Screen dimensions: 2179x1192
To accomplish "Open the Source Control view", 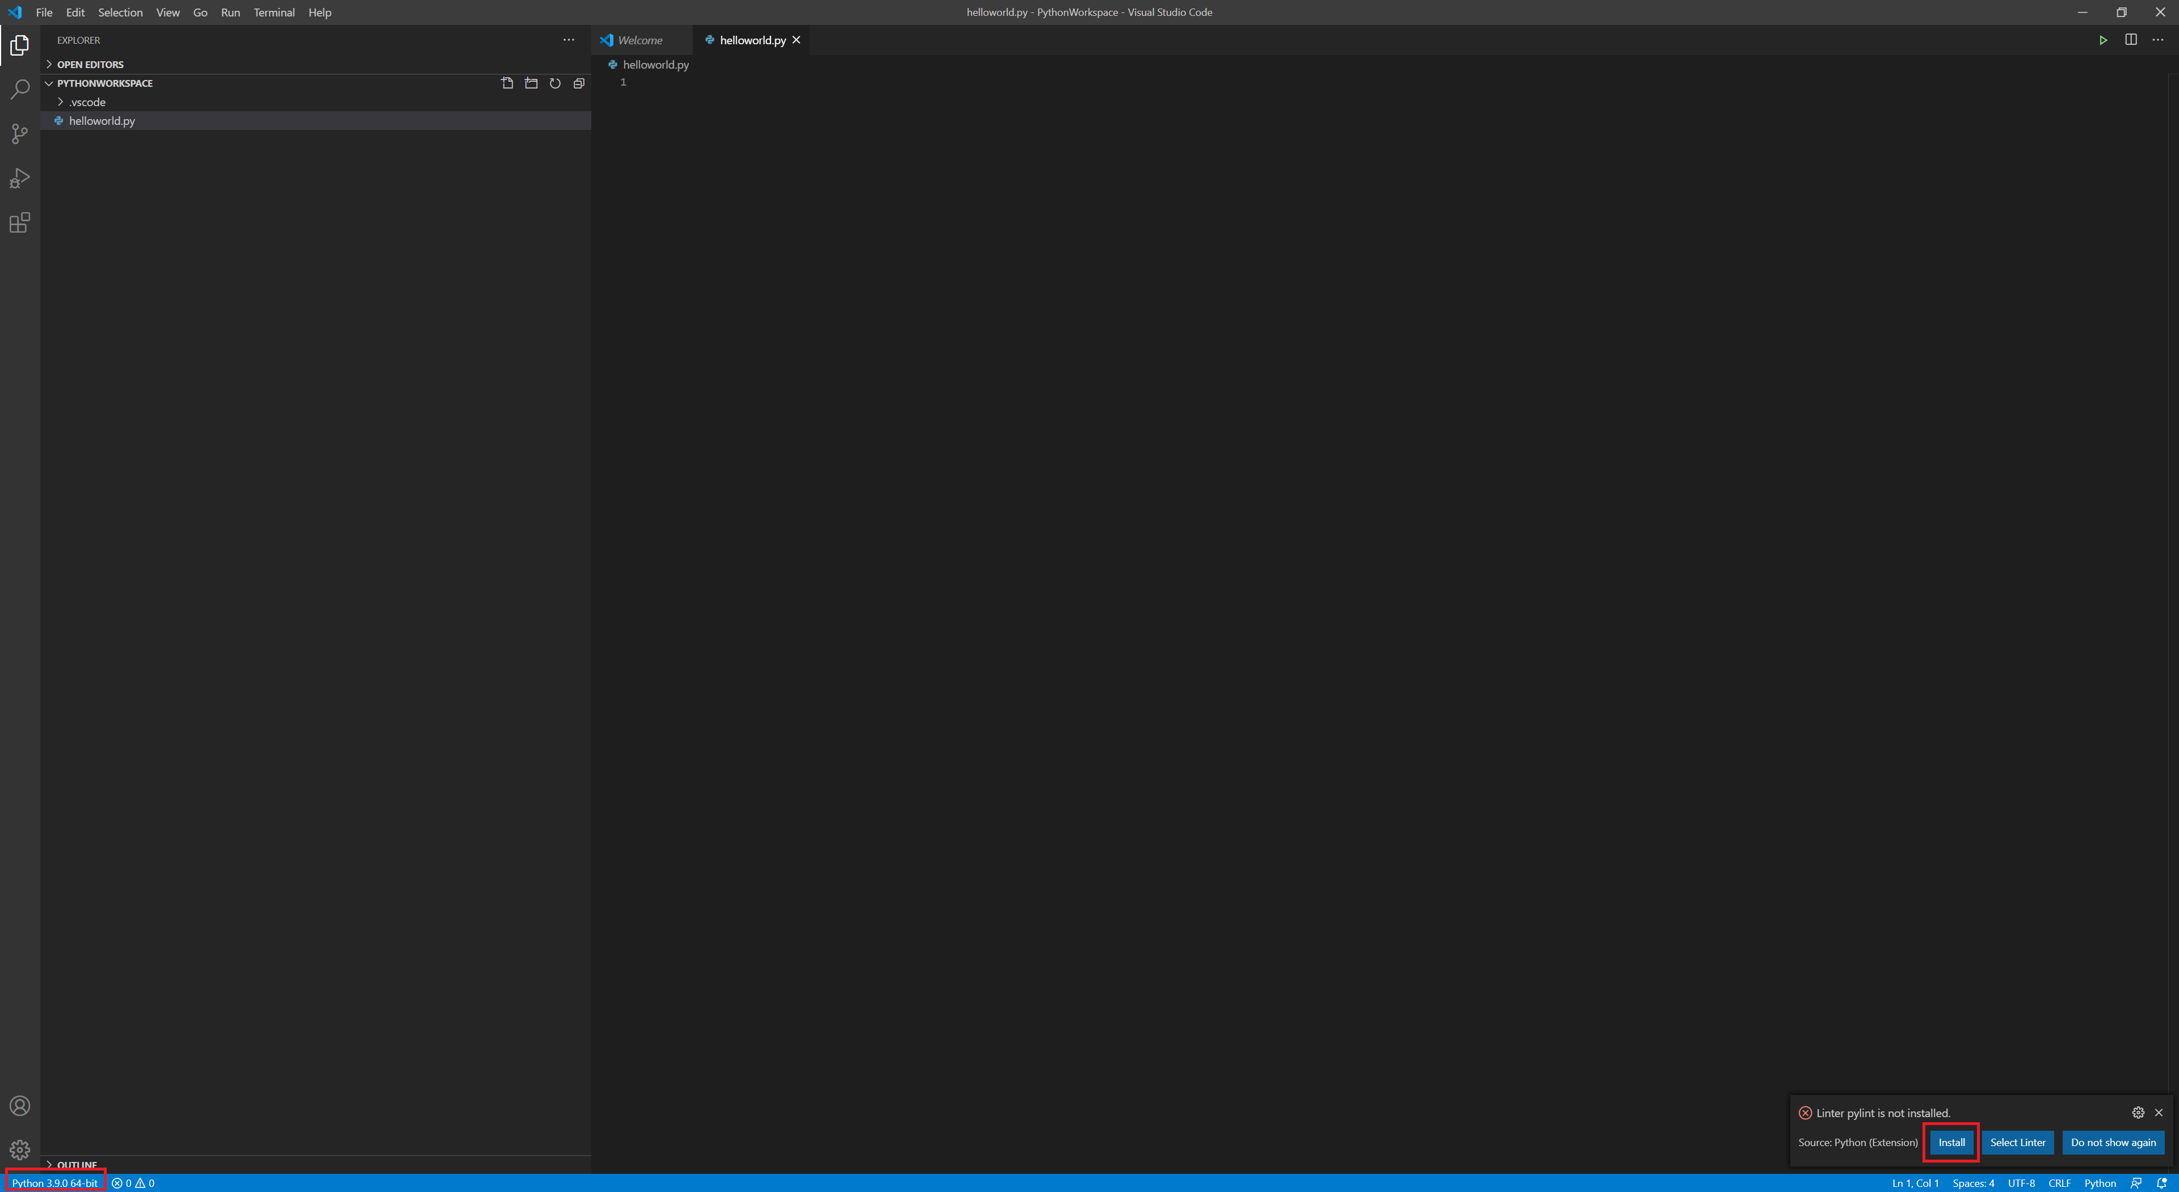I will [x=19, y=134].
